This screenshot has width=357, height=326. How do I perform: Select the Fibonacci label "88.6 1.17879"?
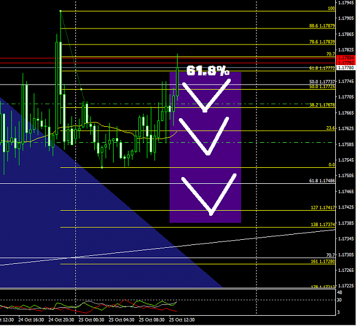point(322,26)
